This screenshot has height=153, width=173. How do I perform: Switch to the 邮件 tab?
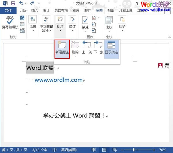(88, 10)
